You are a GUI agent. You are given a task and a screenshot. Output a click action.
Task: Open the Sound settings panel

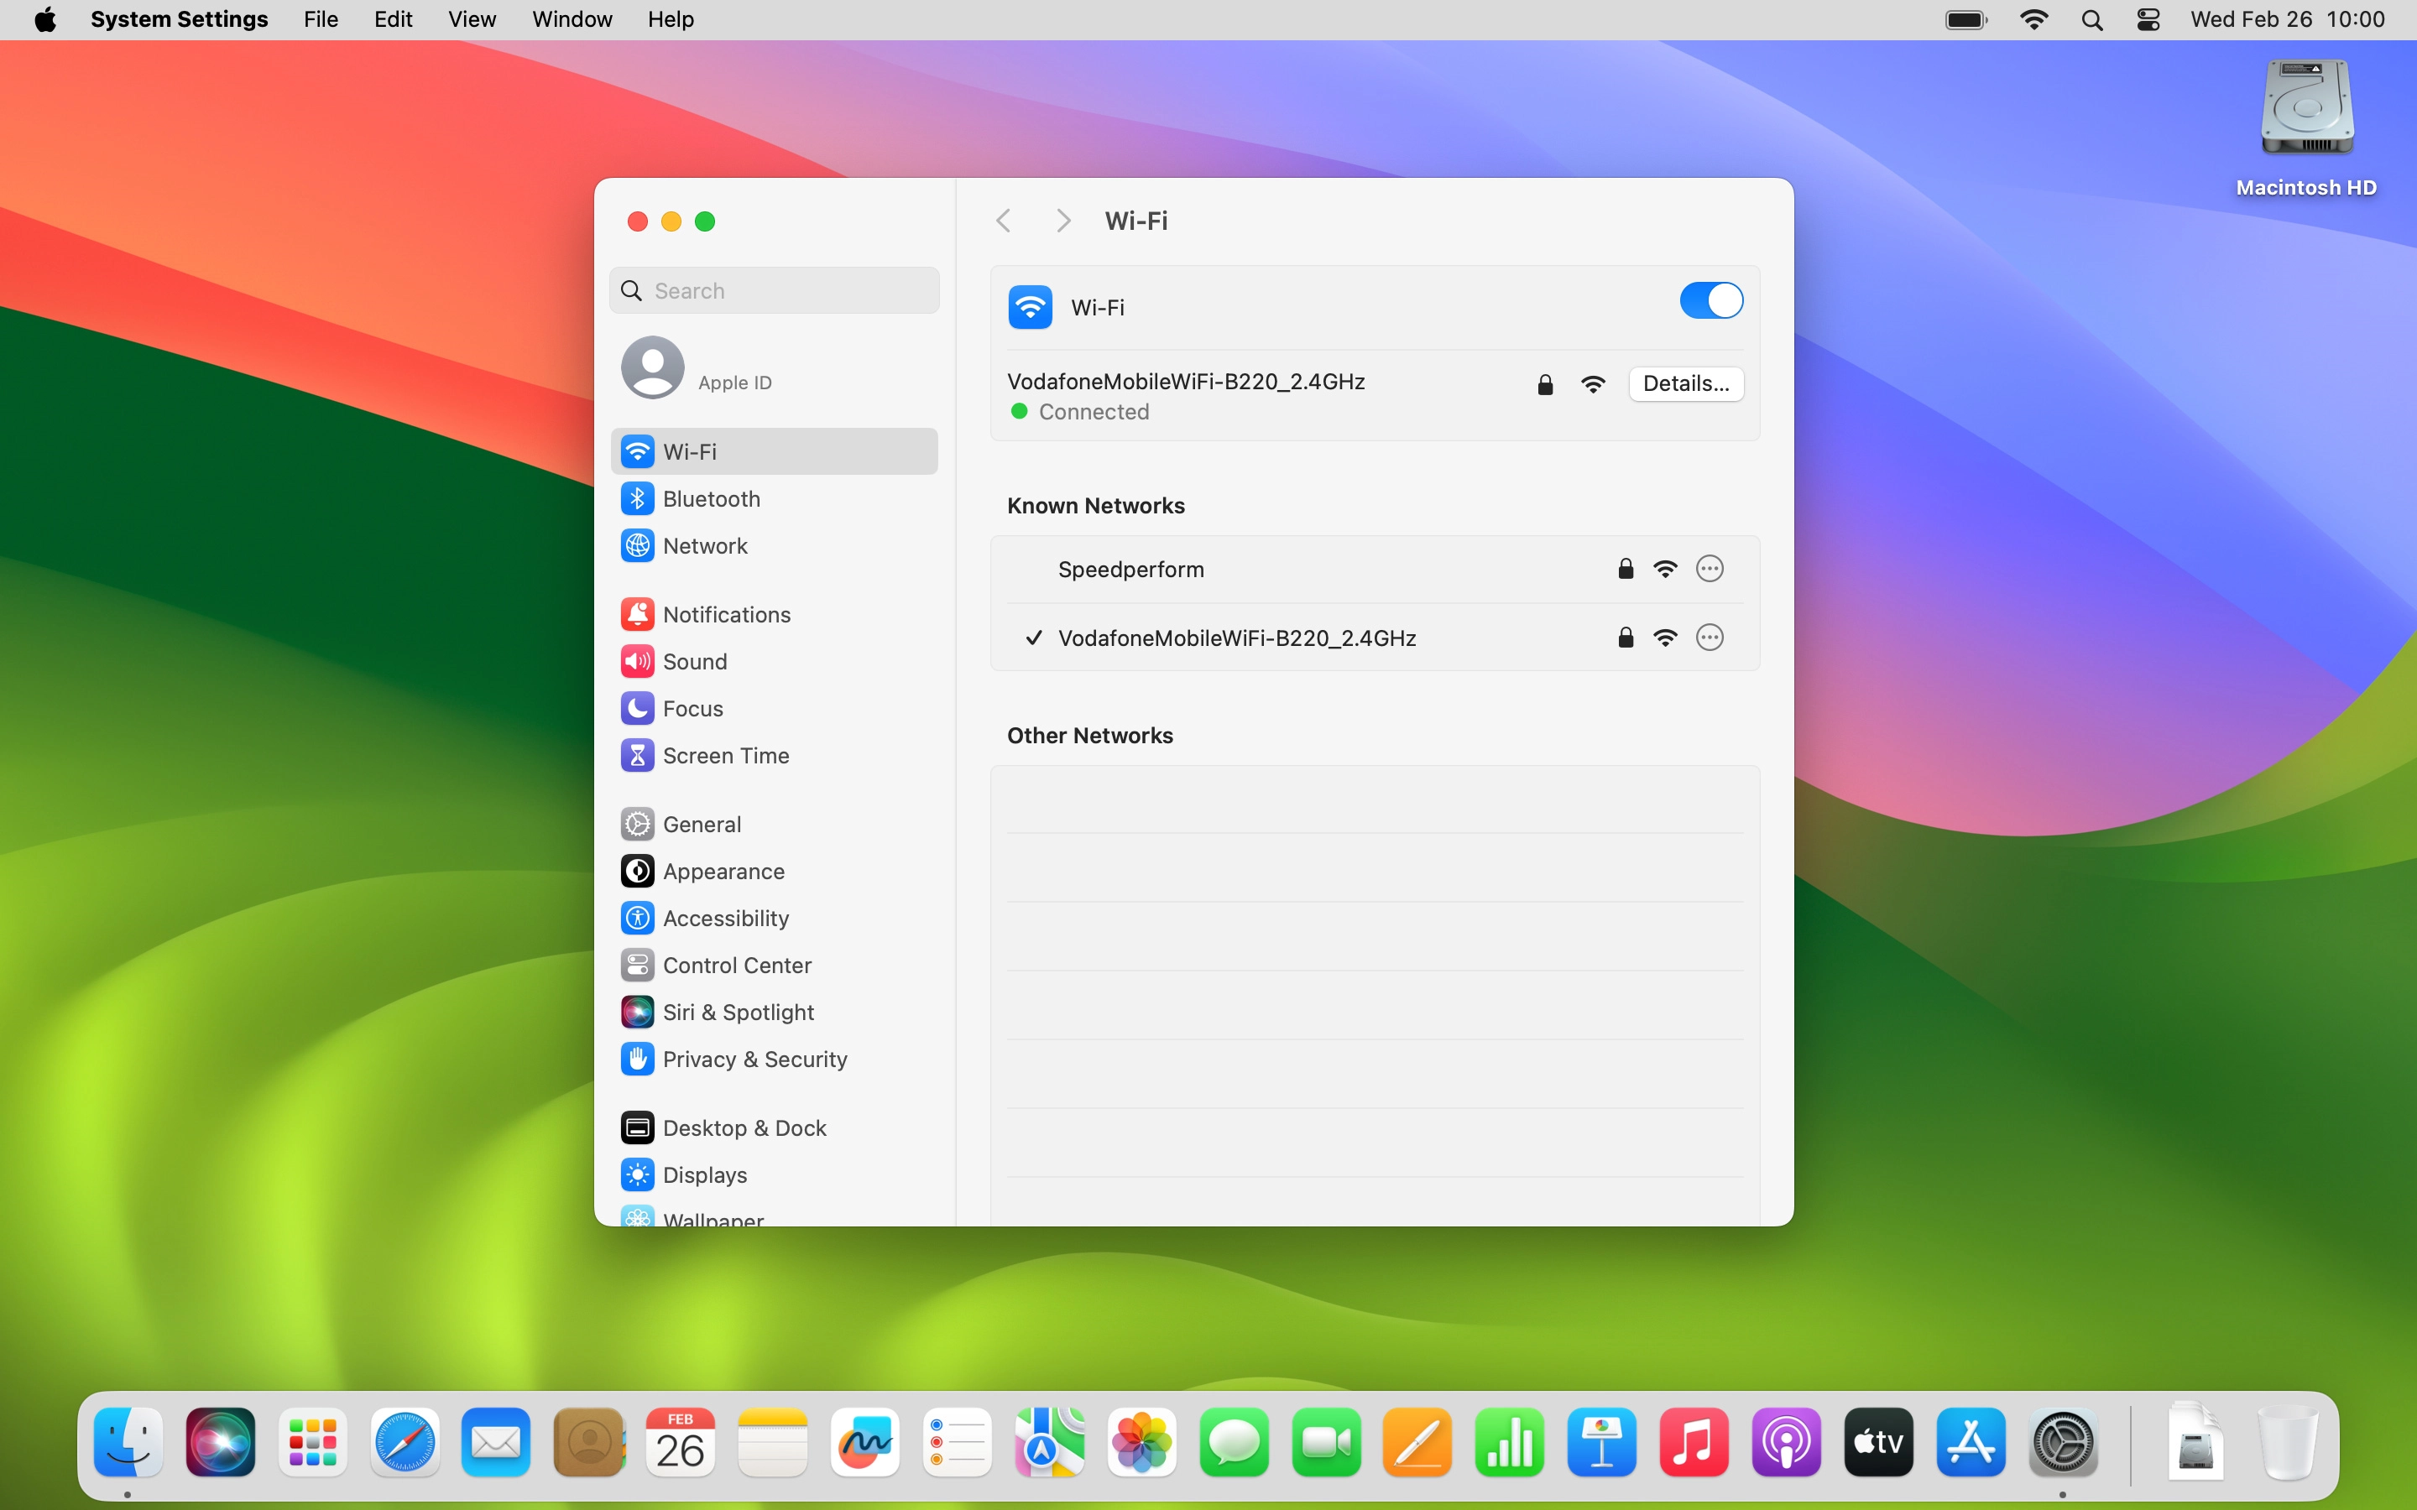pos(695,661)
